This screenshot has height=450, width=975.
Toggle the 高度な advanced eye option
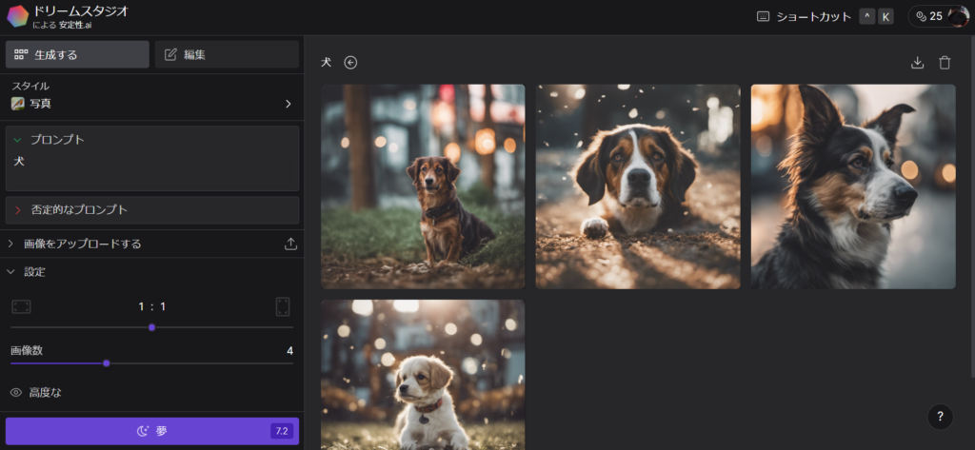[x=16, y=392]
